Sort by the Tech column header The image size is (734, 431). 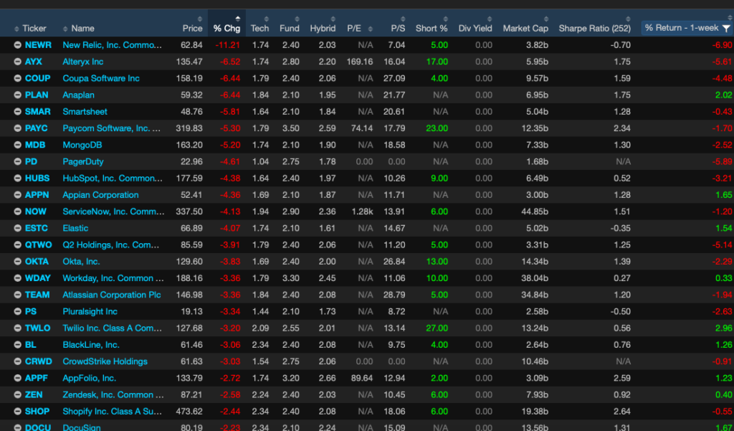click(259, 29)
